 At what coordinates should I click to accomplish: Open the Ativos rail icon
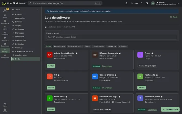pyautogui.click(x=5, y=16)
